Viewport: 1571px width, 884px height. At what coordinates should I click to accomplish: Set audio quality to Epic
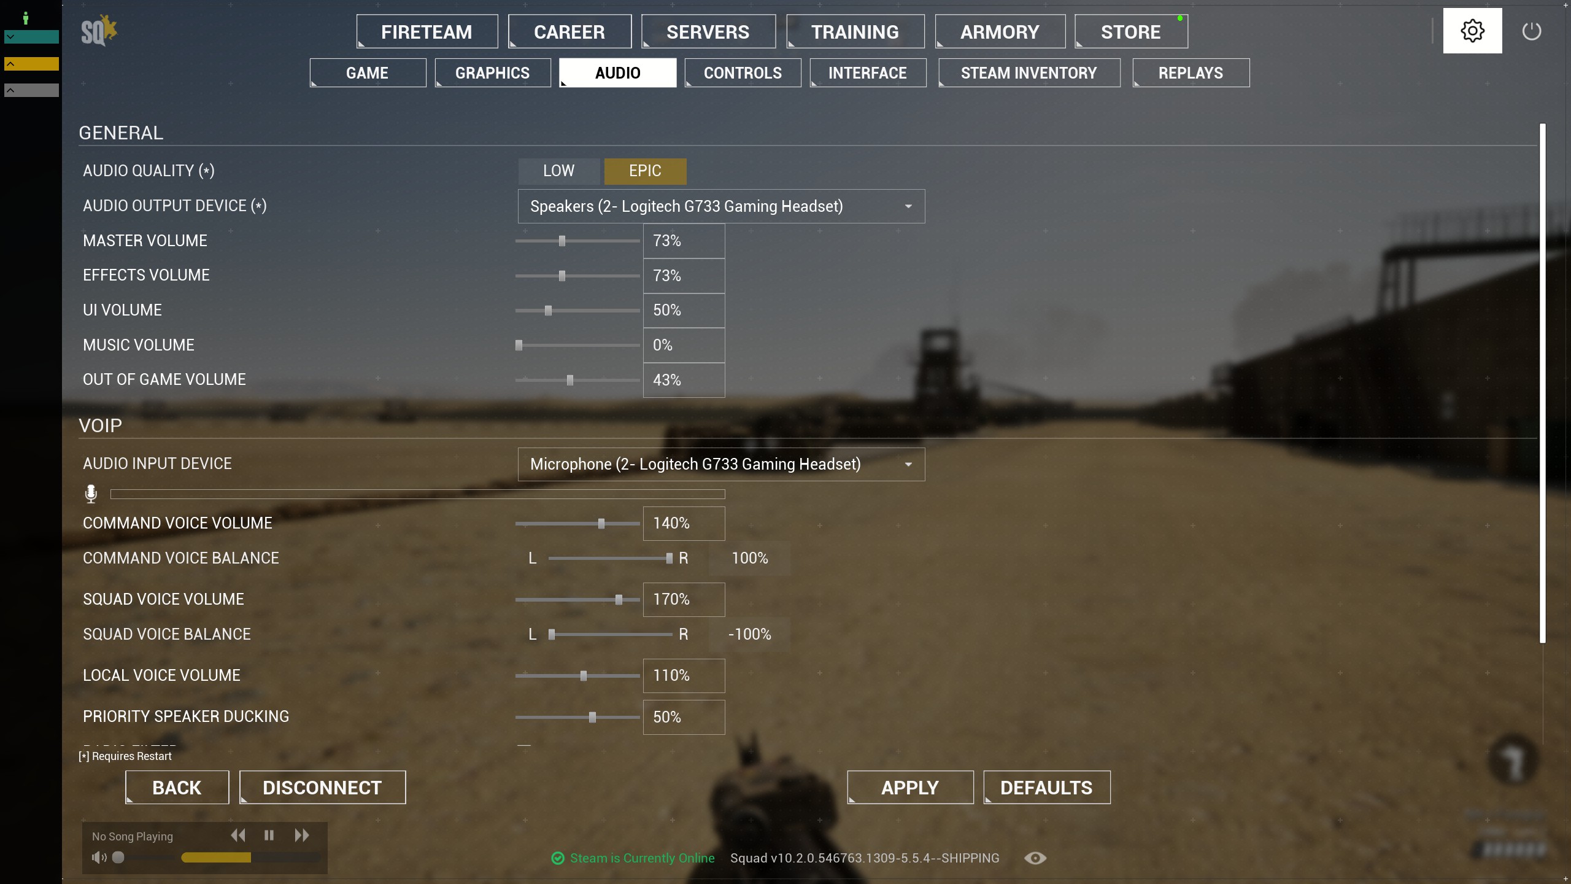coord(645,171)
